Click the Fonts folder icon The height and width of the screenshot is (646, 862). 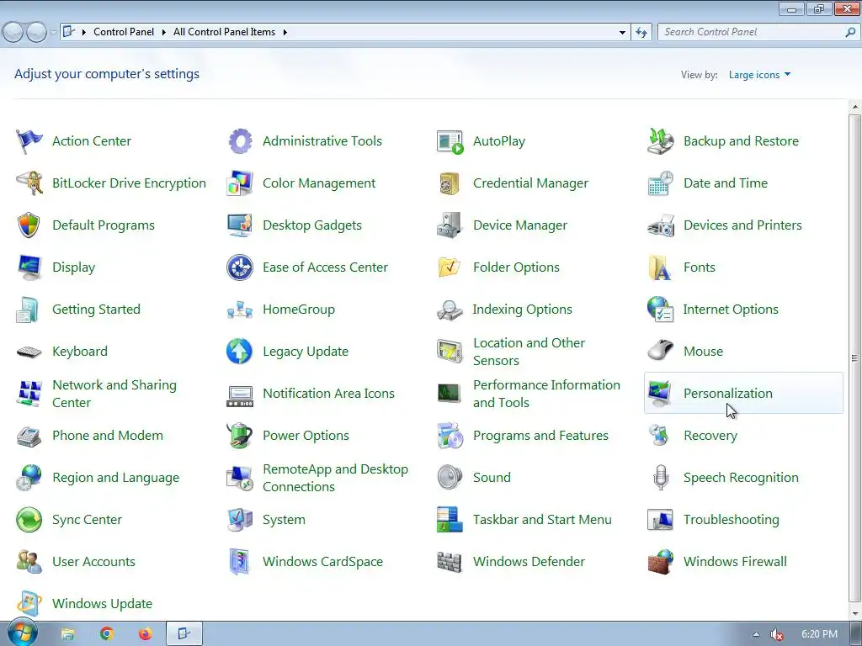(x=660, y=267)
